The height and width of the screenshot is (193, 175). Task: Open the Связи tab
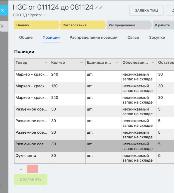[x=133, y=38]
